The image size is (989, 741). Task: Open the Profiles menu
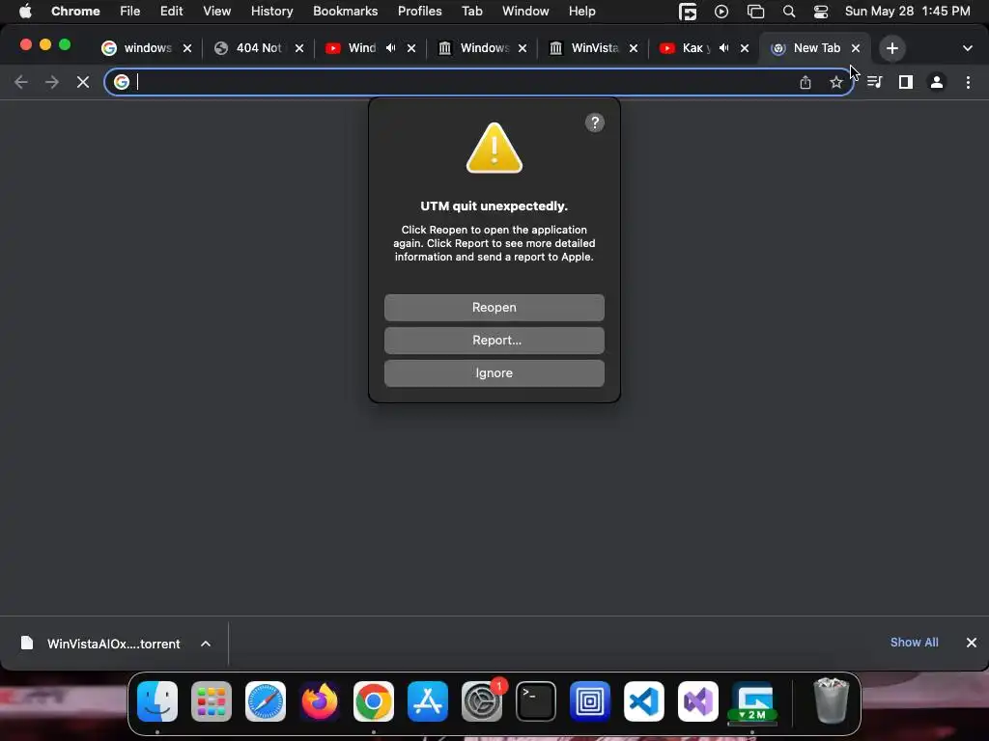point(419,12)
